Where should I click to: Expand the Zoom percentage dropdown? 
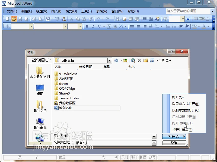(182, 19)
